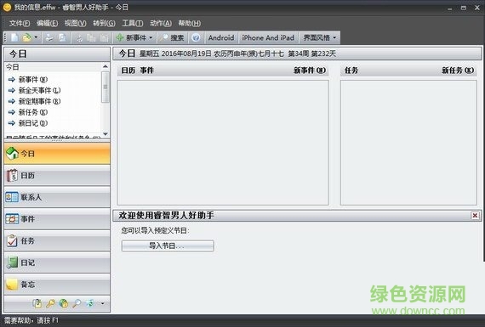Open the 转到(G) menu
485x327 pixels.
tap(104, 23)
